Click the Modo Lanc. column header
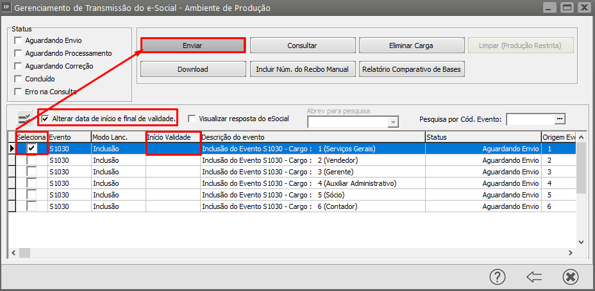This screenshot has width=595, height=291. click(119, 137)
